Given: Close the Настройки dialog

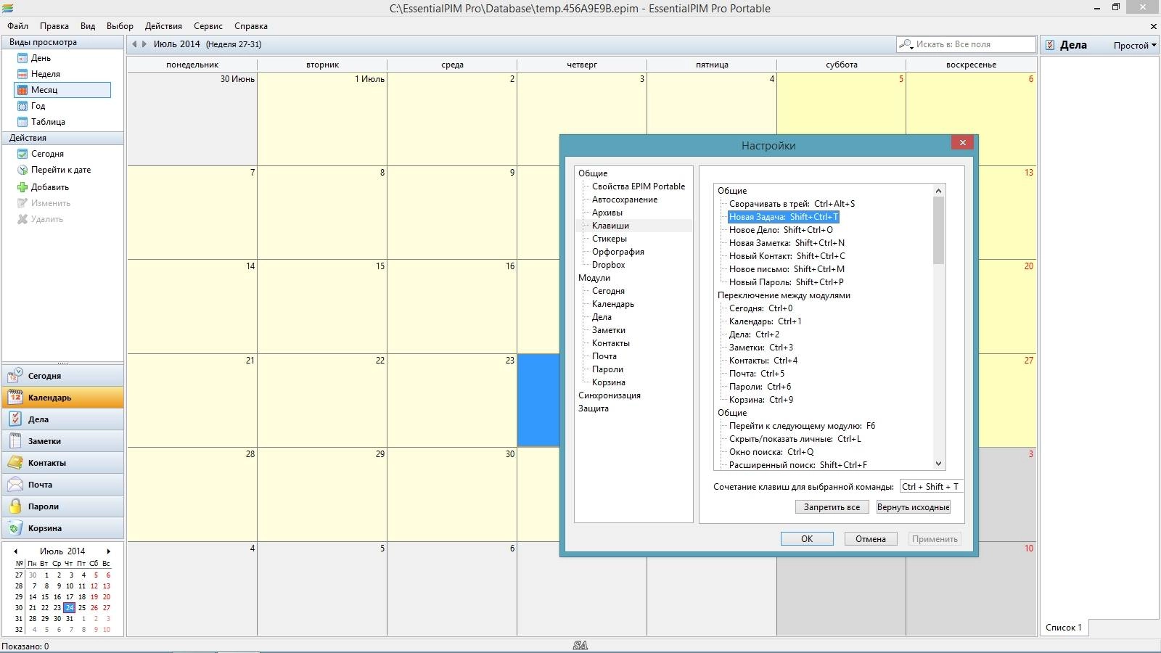Looking at the screenshot, I should pyautogui.click(x=963, y=143).
